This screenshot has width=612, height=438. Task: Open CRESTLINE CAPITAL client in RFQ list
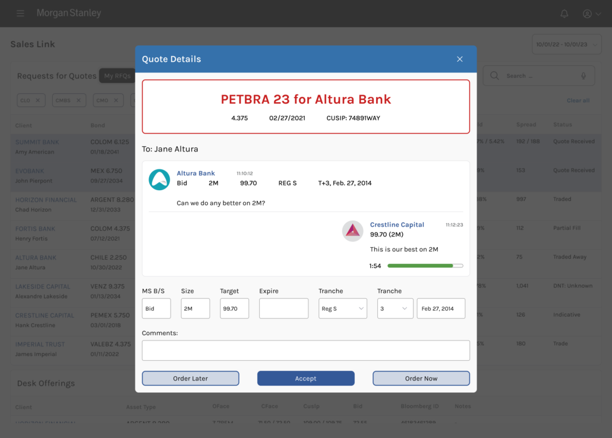[x=45, y=316]
